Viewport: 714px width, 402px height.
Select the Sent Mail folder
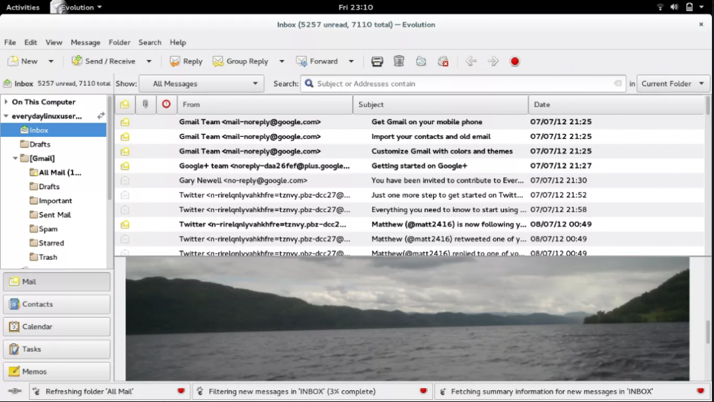[54, 215]
